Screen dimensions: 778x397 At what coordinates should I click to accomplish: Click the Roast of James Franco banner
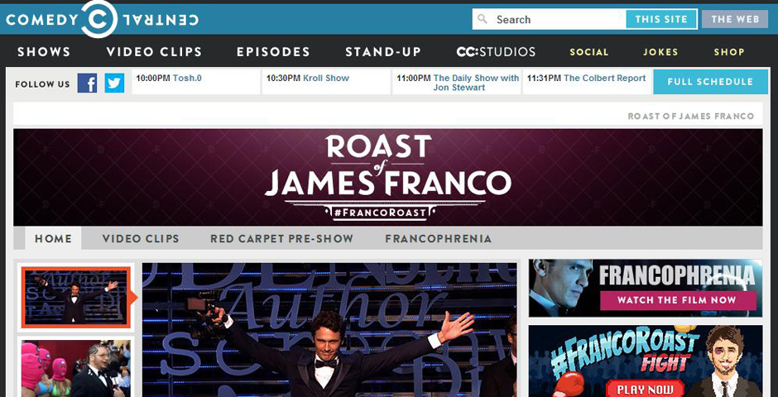point(388,178)
